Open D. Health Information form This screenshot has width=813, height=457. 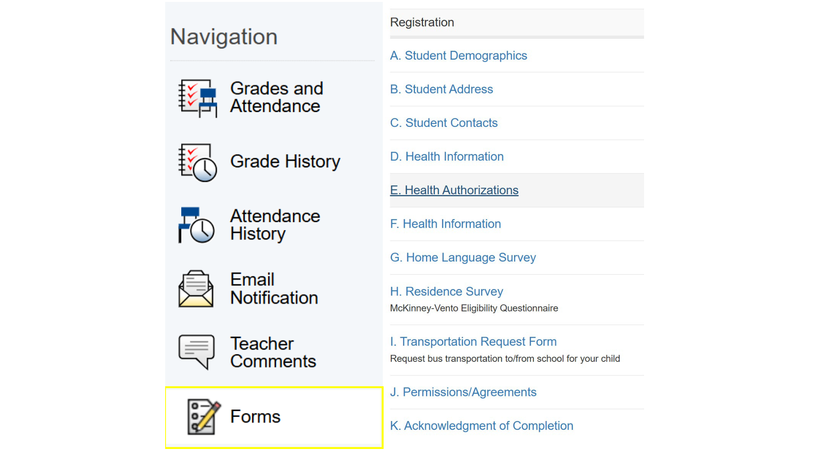pyautogui.click(x=447, y=157)
